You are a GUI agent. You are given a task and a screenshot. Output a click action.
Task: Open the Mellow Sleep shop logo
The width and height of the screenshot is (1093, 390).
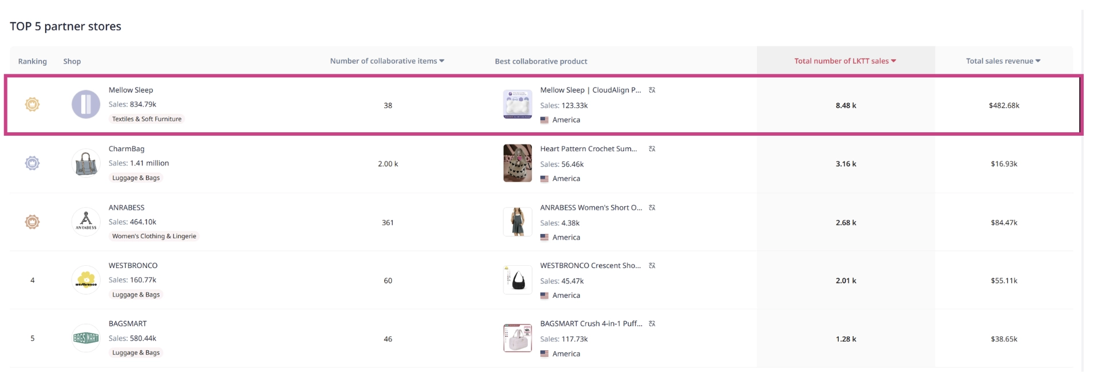86,104
